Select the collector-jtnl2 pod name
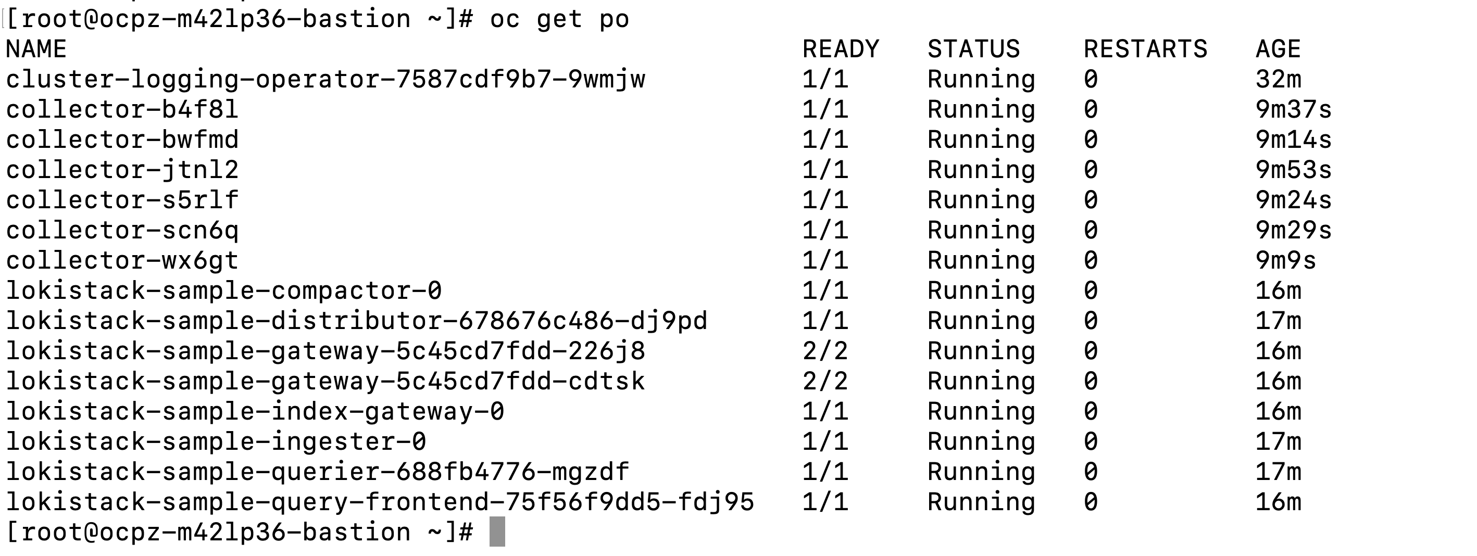1477x556 pixels. (x=122, y=170)
